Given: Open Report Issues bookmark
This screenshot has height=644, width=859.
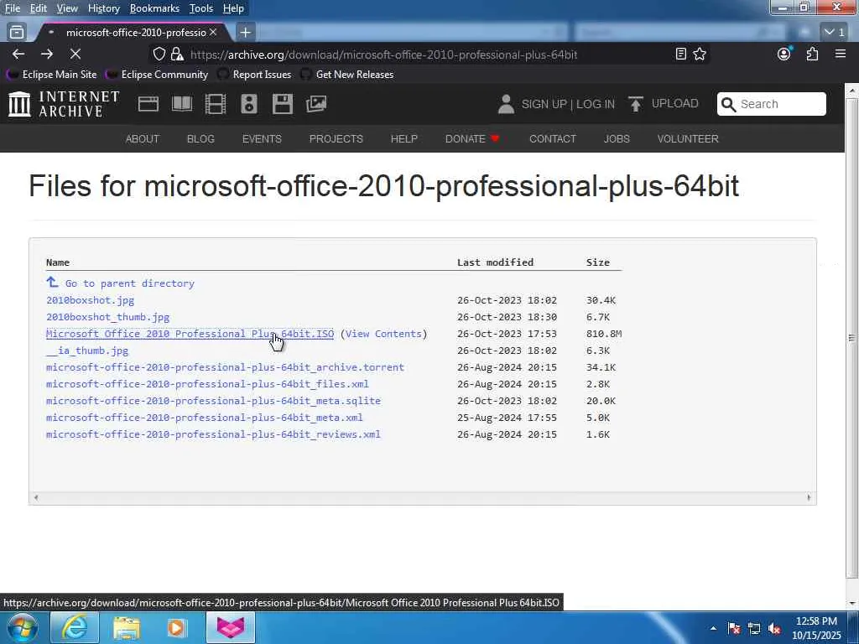Looking at the screenshot, I should pyautogui.click(x=254, y=75).
